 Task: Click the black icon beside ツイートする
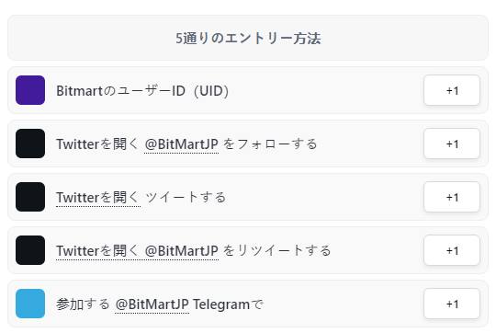coord(30,197)
